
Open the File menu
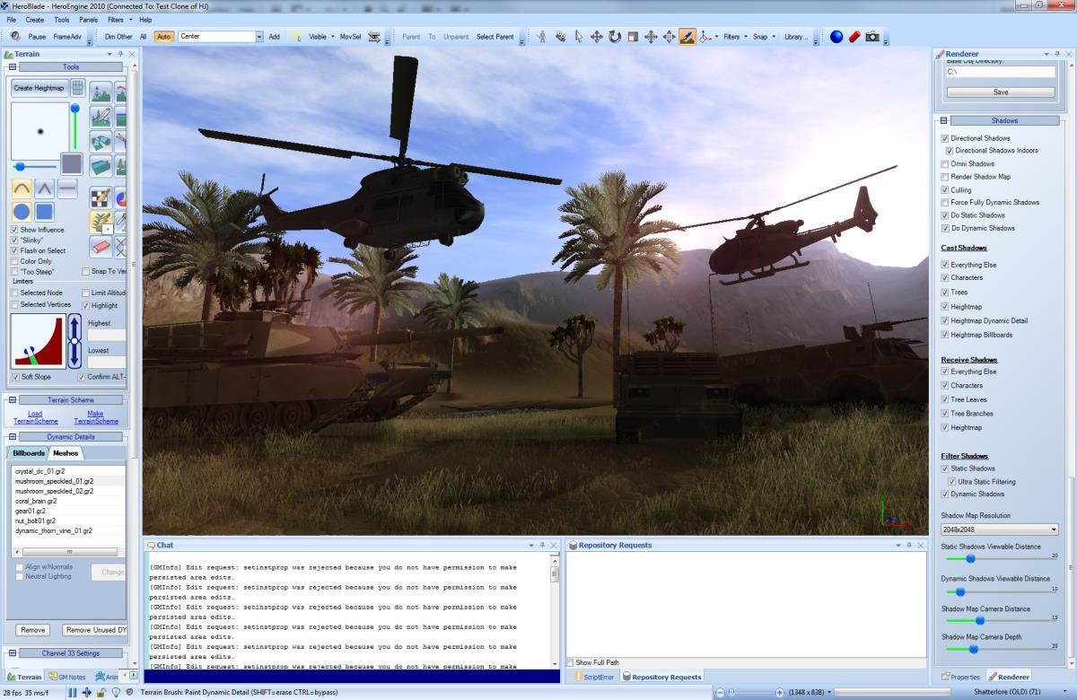(x=12, y=19)
